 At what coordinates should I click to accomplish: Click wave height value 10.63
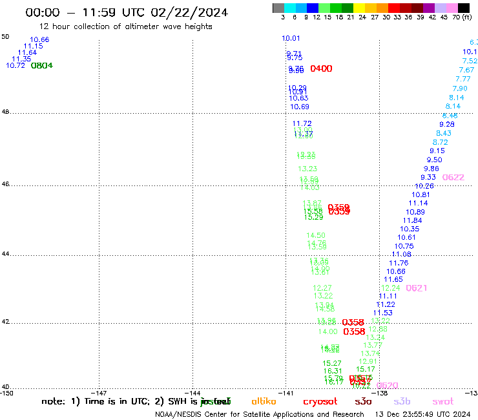tap(298, 98)
